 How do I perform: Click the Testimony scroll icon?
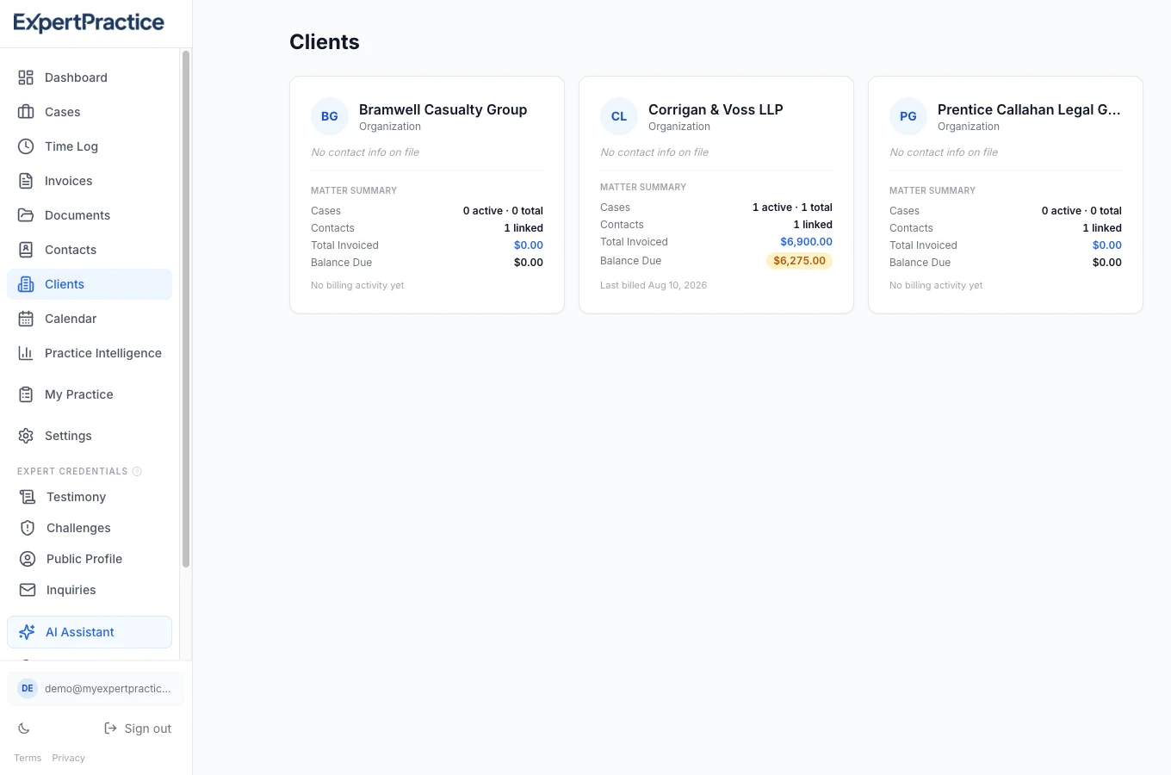(28, 497)
